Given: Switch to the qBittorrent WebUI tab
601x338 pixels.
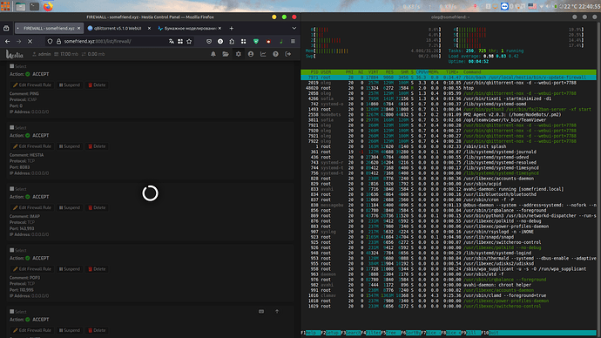Looking at the screenshot, I should point(118,29).
